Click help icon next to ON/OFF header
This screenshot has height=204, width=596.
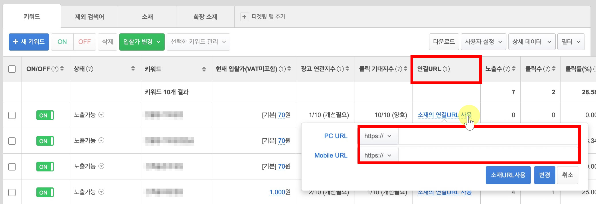tap(55, 69)
